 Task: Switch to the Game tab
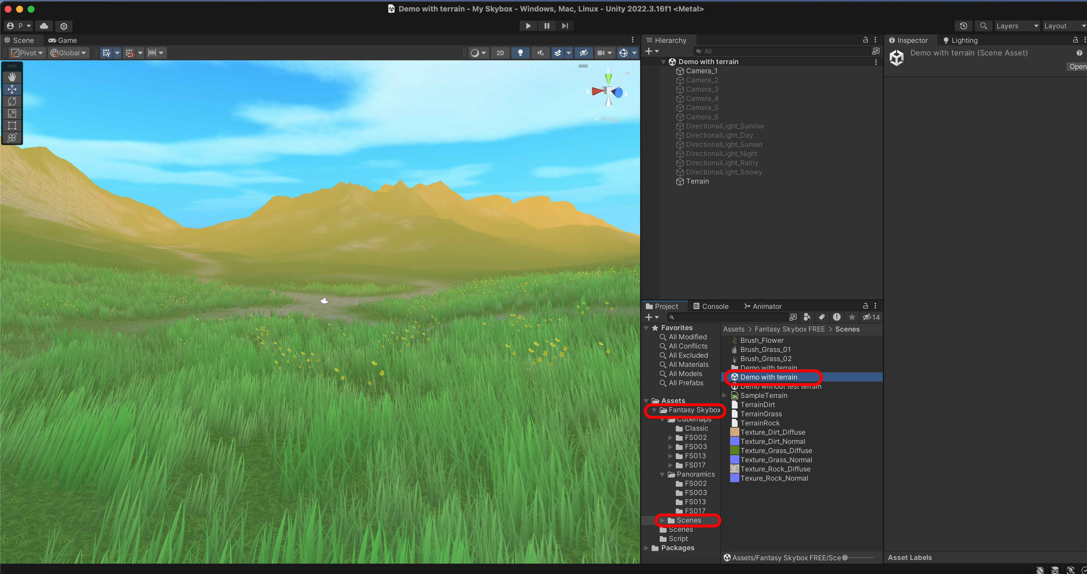click(x=63, y=40)
